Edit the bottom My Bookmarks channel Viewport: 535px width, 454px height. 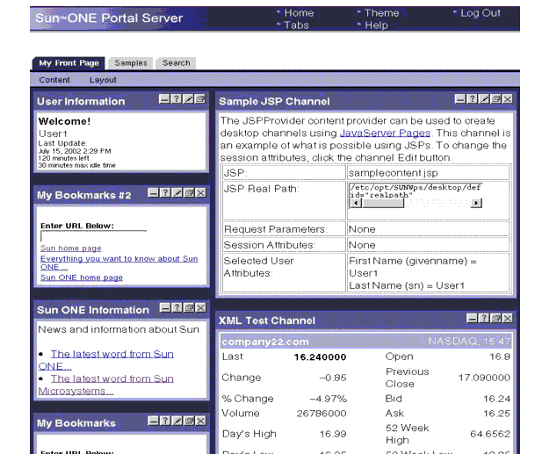coord(177,421)
